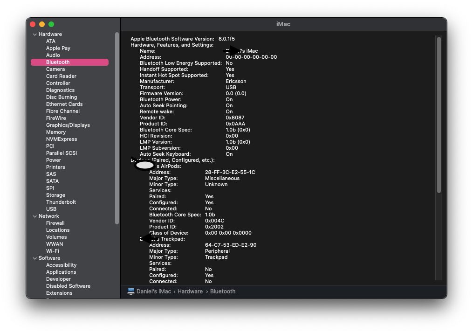The height and width of the screenshot is (333, 473).
Task: Select Applications under Software
Action: tap(61, 271)
